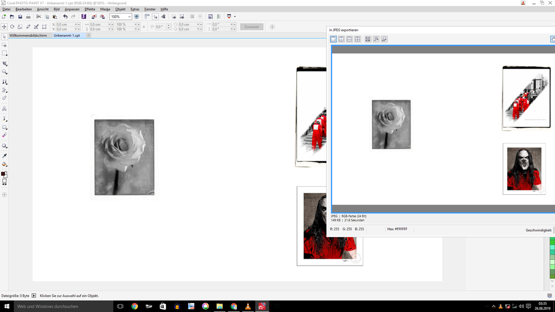Click the X position input field
The image size is (555, 312).
pos(65,24)
